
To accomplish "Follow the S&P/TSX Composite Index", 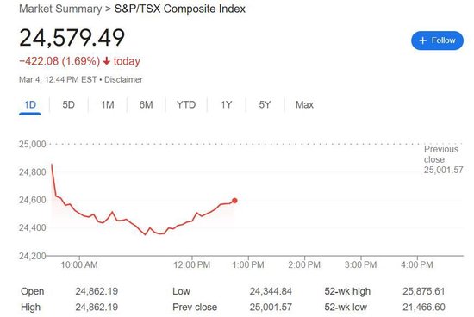I will pyautogui.click(x=437, y=40).
